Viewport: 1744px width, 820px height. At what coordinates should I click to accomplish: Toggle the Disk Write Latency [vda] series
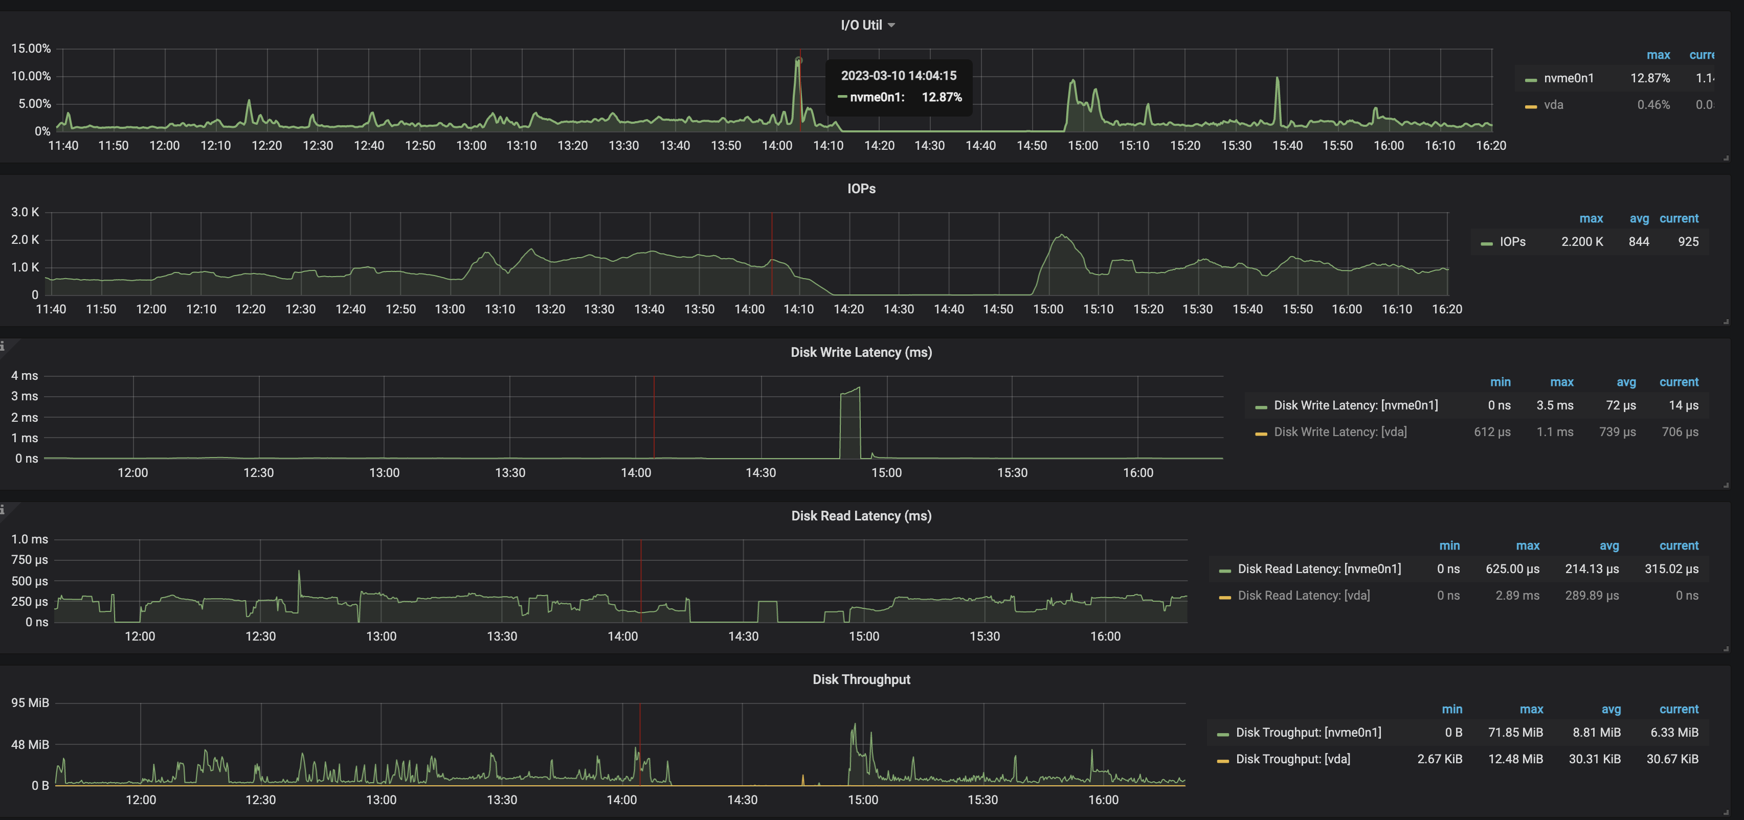tap(1340, 431)
